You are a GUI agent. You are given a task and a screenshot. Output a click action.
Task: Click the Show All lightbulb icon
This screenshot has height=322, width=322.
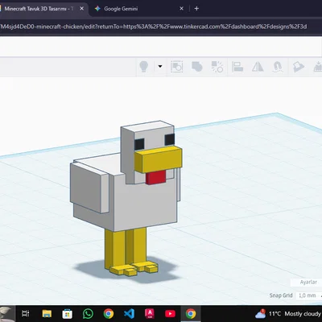pos(144,66)
